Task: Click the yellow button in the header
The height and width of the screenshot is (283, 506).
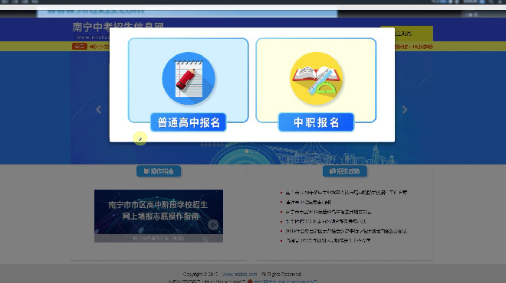Action: pos(406,34)
